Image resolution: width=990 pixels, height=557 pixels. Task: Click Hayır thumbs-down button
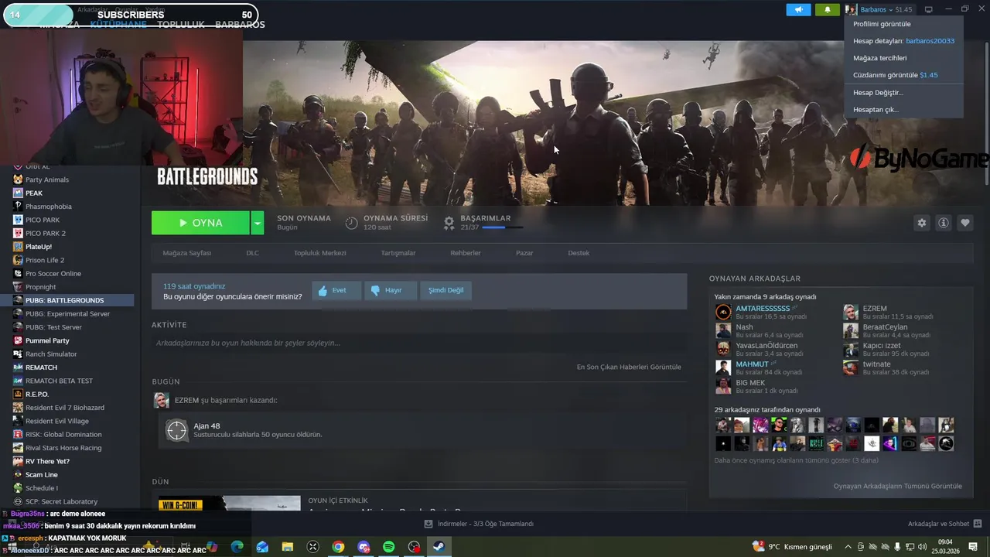[391, 290]
